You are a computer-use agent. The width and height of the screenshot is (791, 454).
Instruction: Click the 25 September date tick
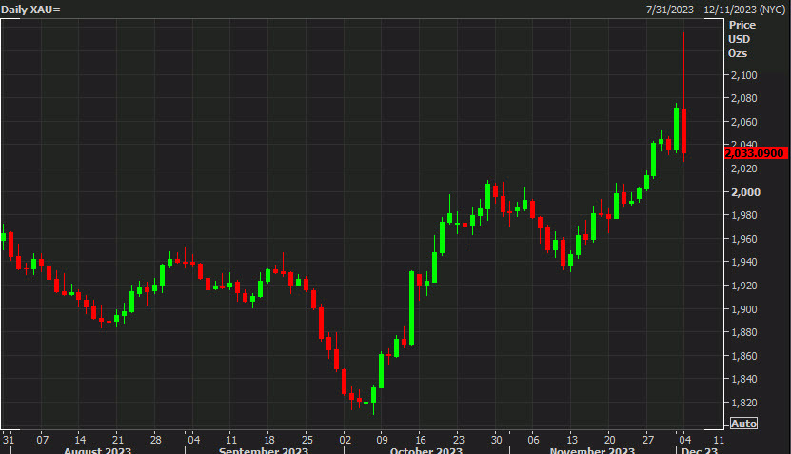[307, 440]
